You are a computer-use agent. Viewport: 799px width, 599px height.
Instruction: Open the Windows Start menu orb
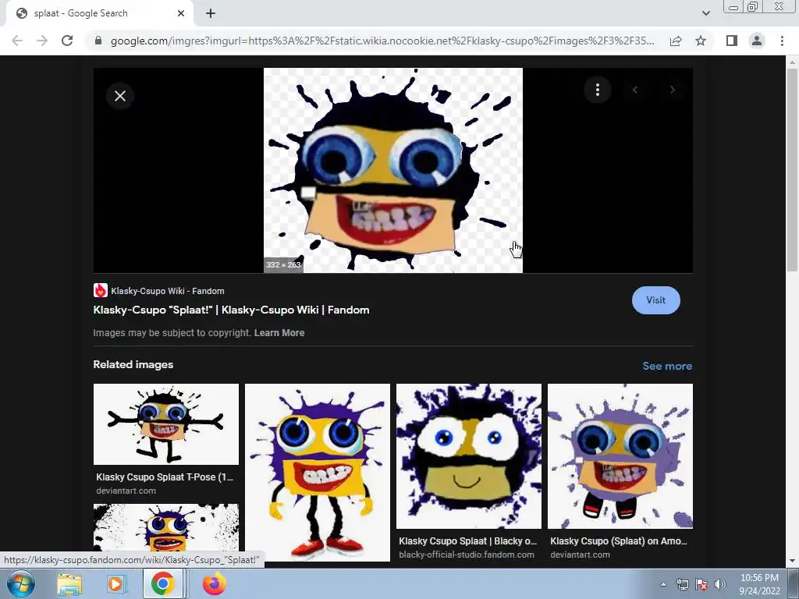(x=21, y=583)
